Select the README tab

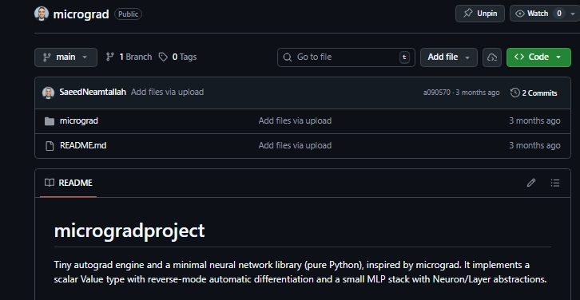coord(69,183)
